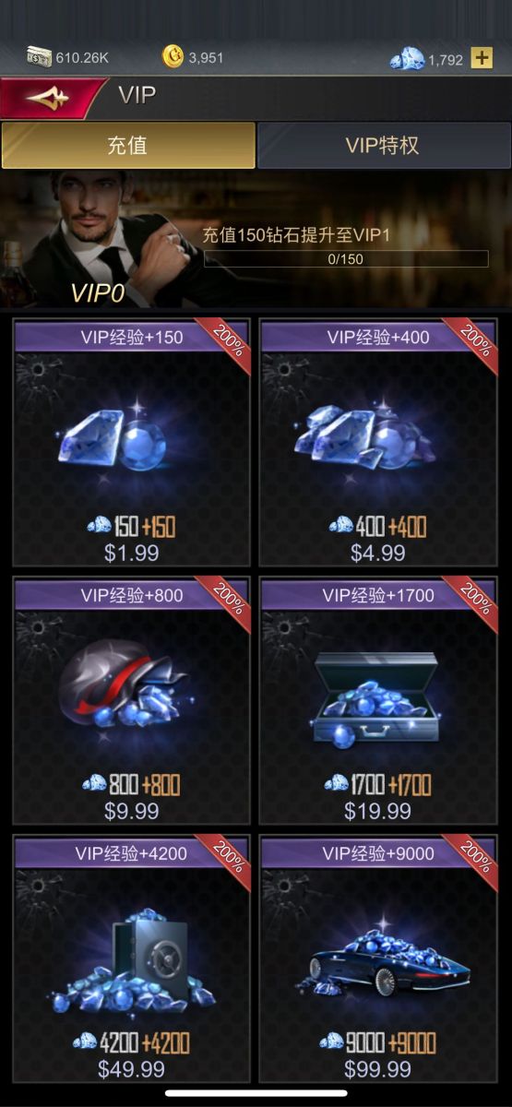Buy the $99.99 diamond pack
Image resolution: width=512 pixels, height=1107 pixels.
[378, 958]
